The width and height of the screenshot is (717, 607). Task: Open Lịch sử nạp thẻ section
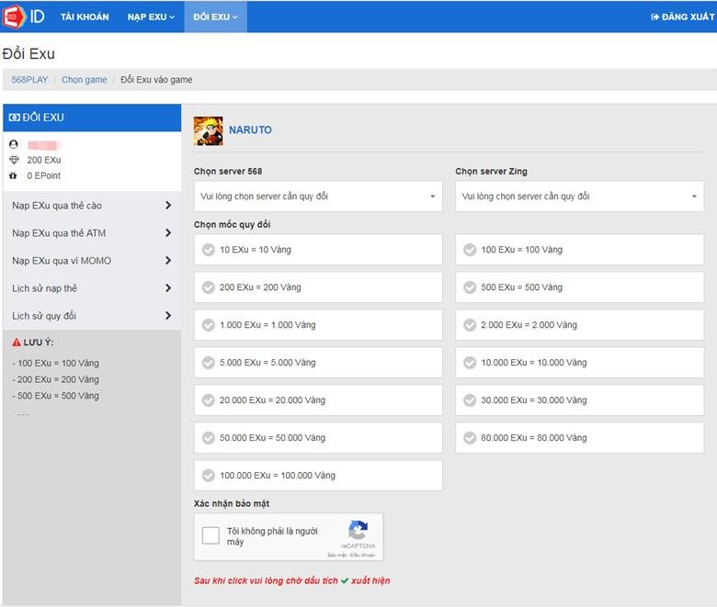92,288
